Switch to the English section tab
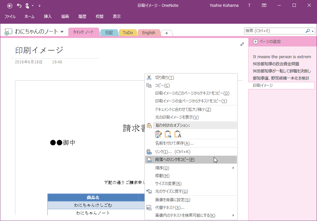The image size is (317, 221). click(x=148, y=32)
